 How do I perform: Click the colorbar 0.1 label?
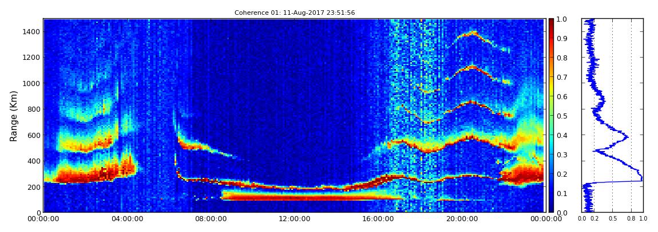(562, 194)
